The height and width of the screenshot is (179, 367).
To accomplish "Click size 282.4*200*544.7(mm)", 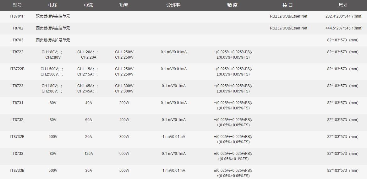I will pyautogui.click(x=344, y=16).
